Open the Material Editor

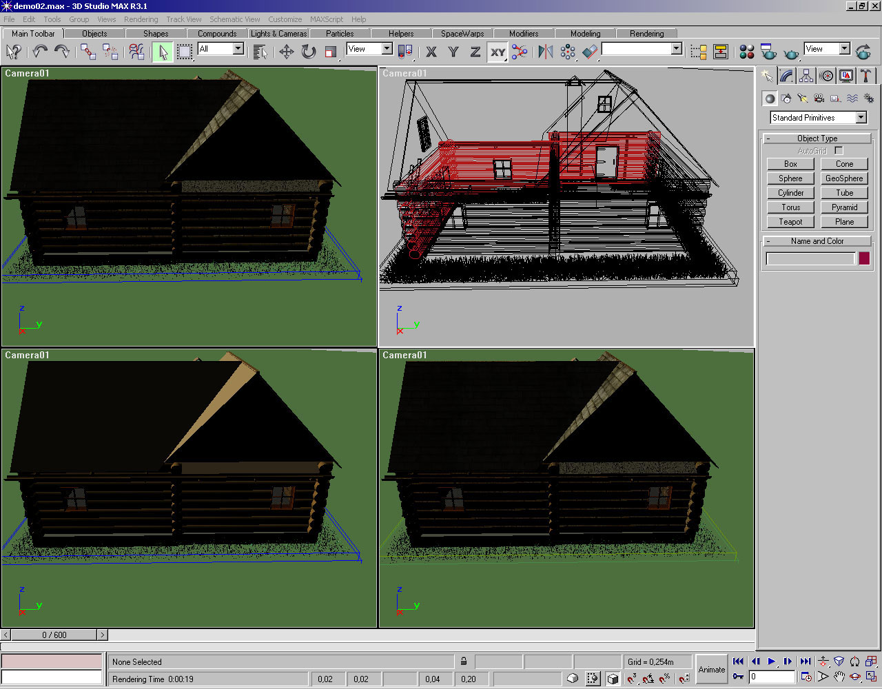[746, 52]
